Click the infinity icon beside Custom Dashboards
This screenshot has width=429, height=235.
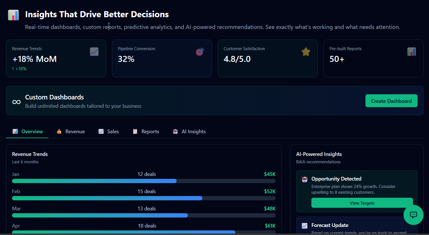pos(16,101)
